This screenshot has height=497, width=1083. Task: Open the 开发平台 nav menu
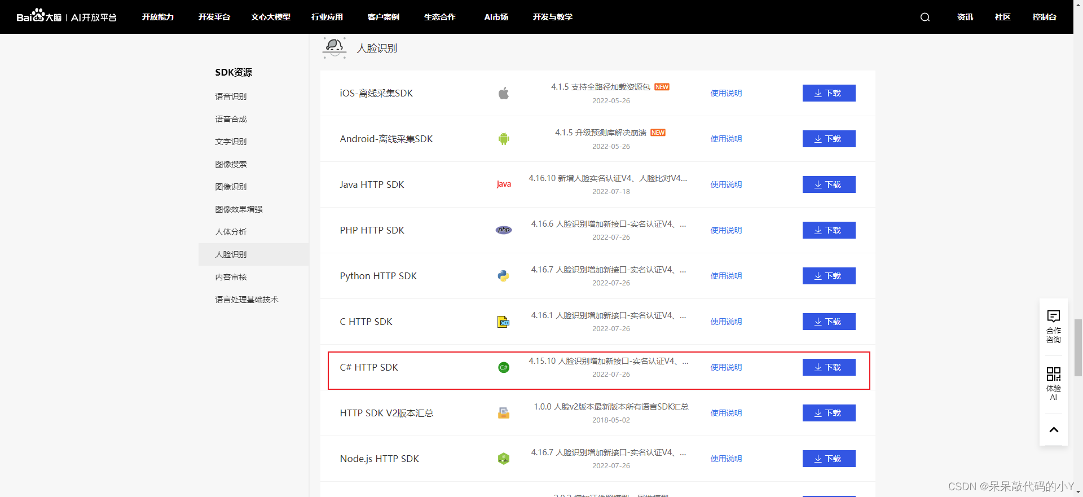(x=214, y=17)
